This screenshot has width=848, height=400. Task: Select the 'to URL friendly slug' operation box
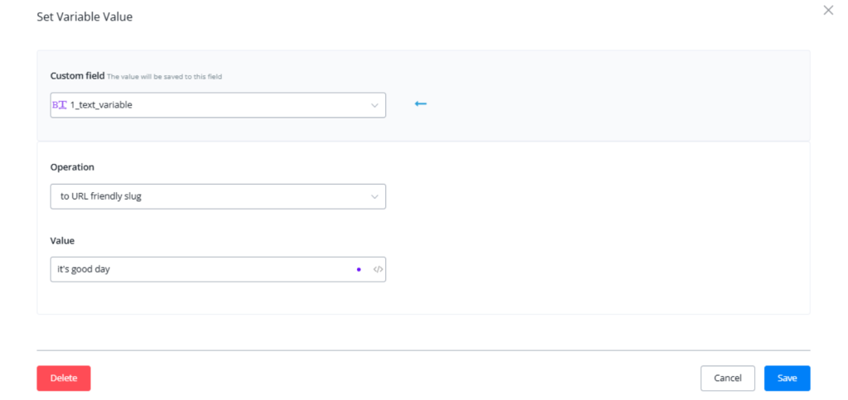coord(207,197)
